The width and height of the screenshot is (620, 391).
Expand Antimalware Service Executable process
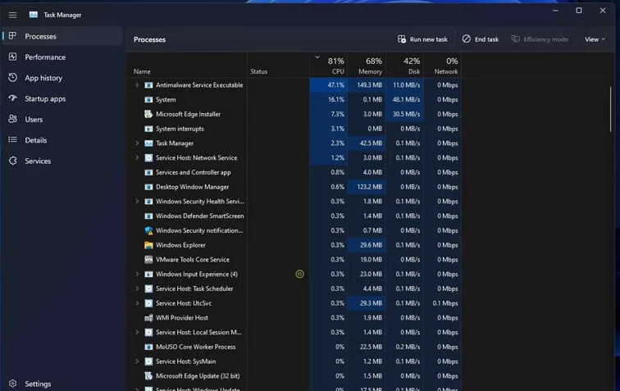coord(137,85)
